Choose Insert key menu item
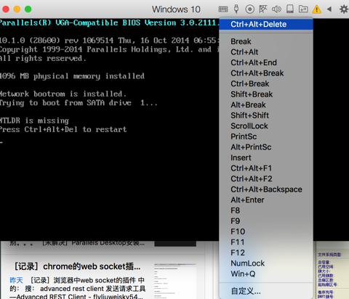Viewport: 349px width, 299px height. [266, 157]
